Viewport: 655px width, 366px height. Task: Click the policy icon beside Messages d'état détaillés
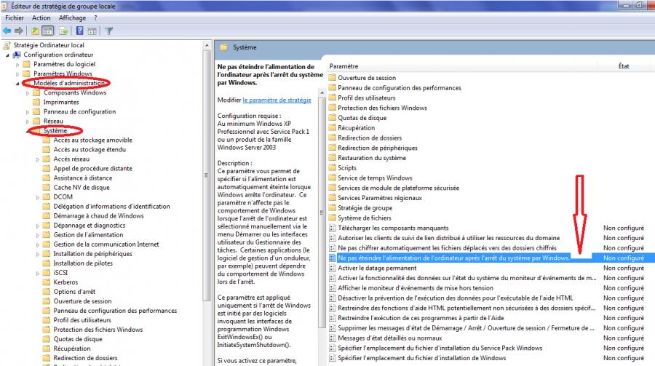(333, 338)
